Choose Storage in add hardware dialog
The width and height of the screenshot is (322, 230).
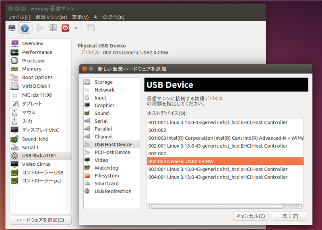coord(112,82)
